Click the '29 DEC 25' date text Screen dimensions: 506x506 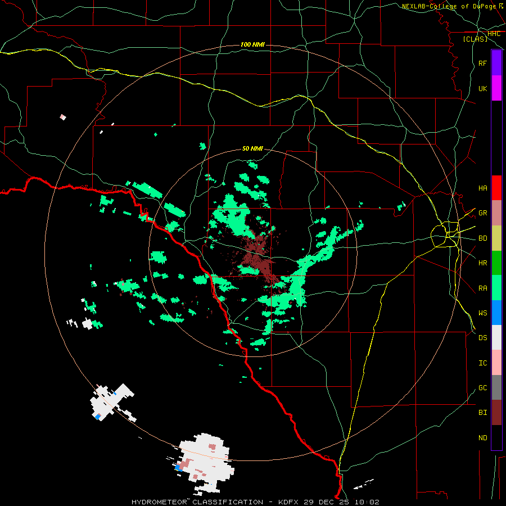coord(327,502)
